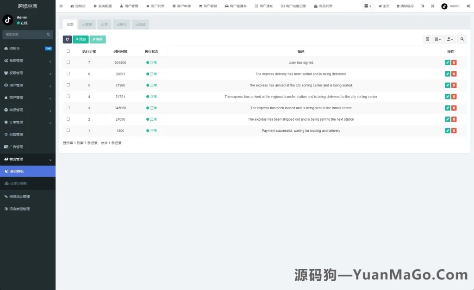Toggle fullscreen mode in the top bar
This screenshot has width=474, height=290.
point(432,6)
